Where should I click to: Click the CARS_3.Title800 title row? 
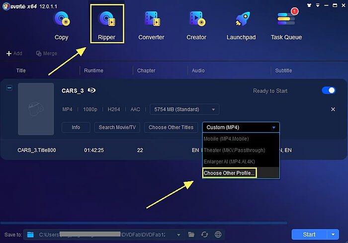click(37, 150)
